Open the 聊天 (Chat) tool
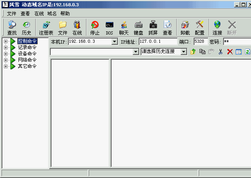This screenshot has width=251, height=178. click(124, 27)
